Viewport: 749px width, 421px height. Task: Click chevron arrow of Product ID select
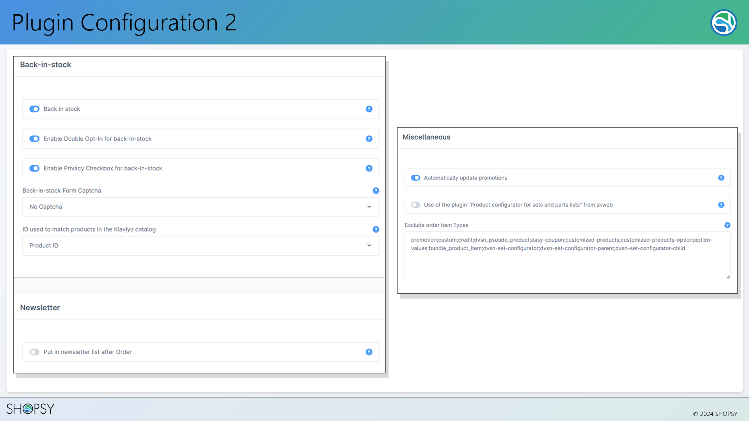point(369,246)
